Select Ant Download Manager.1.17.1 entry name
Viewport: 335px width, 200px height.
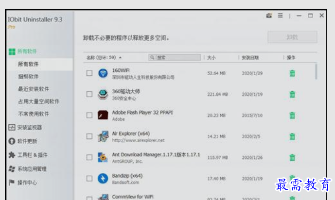[156, 154]
